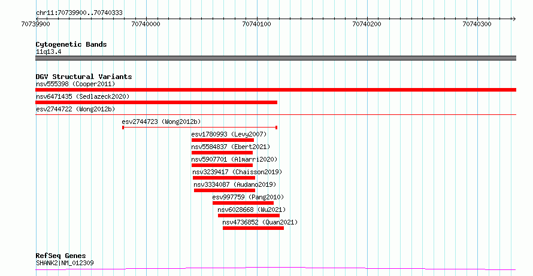This screenshot has height=276, width=533.
Task: Click the nsv3239417 (Chaisson2019) label
Action: (x=237, y=172)
